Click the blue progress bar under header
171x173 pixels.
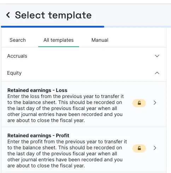53,27
